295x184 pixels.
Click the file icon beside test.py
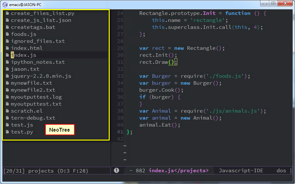[x=7, y=132]
